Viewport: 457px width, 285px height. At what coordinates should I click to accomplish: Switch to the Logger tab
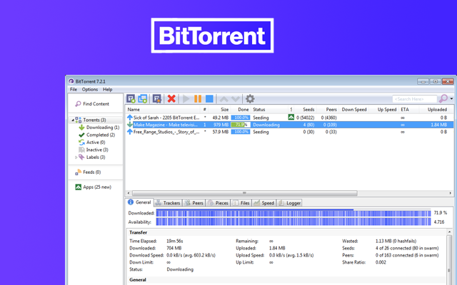click(x=289, y=203)
